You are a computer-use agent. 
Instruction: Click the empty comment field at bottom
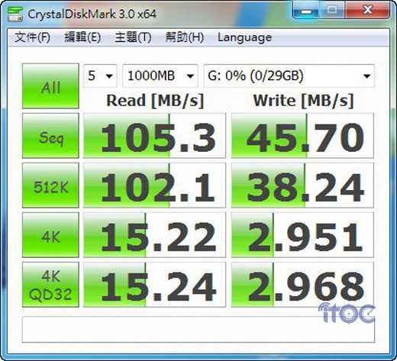198,330
